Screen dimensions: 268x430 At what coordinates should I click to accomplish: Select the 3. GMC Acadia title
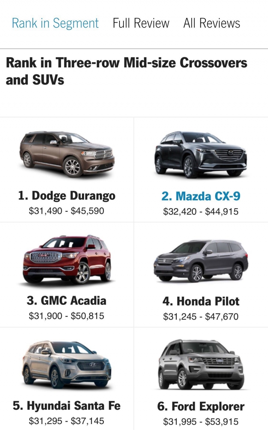(66, 301)
